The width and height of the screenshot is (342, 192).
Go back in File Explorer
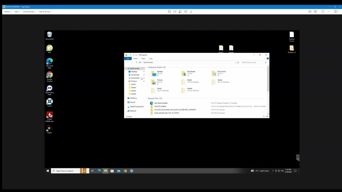click(x=126, y=62)
